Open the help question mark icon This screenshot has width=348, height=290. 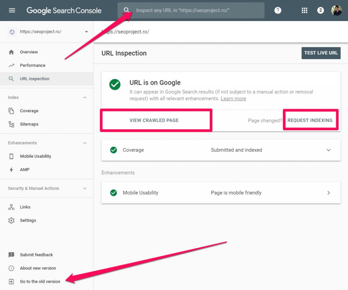278,10
